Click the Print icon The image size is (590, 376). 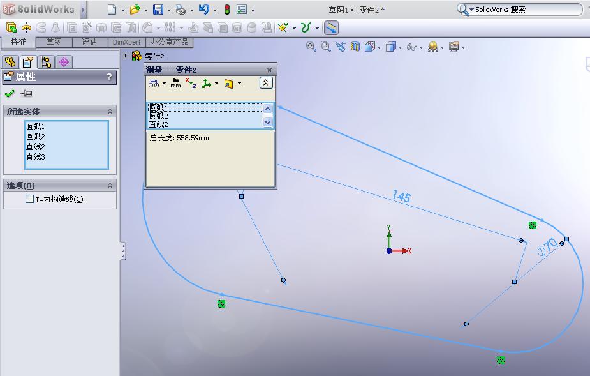click(x=181, y=10)
